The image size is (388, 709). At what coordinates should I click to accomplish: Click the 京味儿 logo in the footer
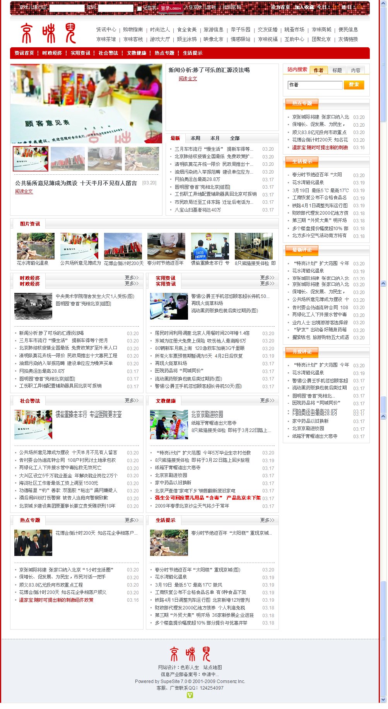pos(190,654)
